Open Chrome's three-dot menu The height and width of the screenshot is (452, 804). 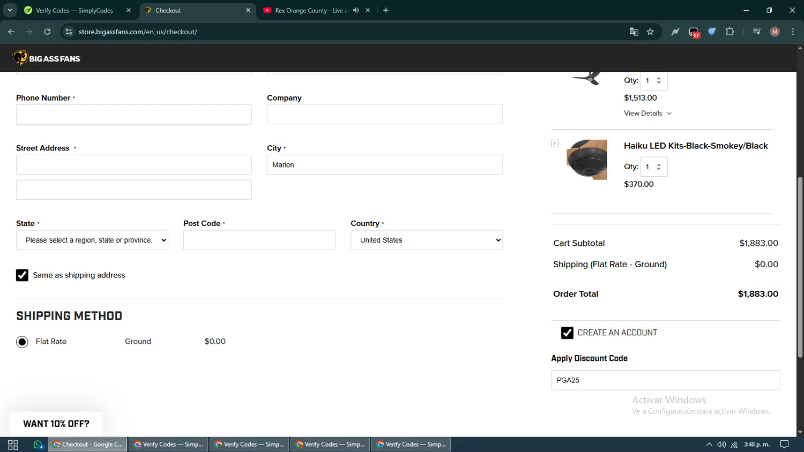click(x=793, y=32)
